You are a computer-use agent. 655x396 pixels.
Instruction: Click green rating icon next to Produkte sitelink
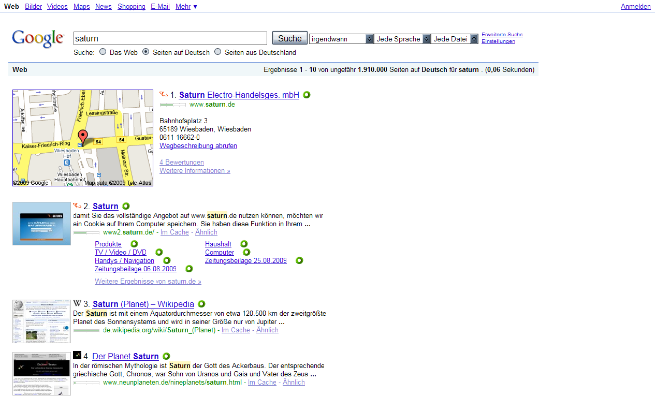point(134,244)
